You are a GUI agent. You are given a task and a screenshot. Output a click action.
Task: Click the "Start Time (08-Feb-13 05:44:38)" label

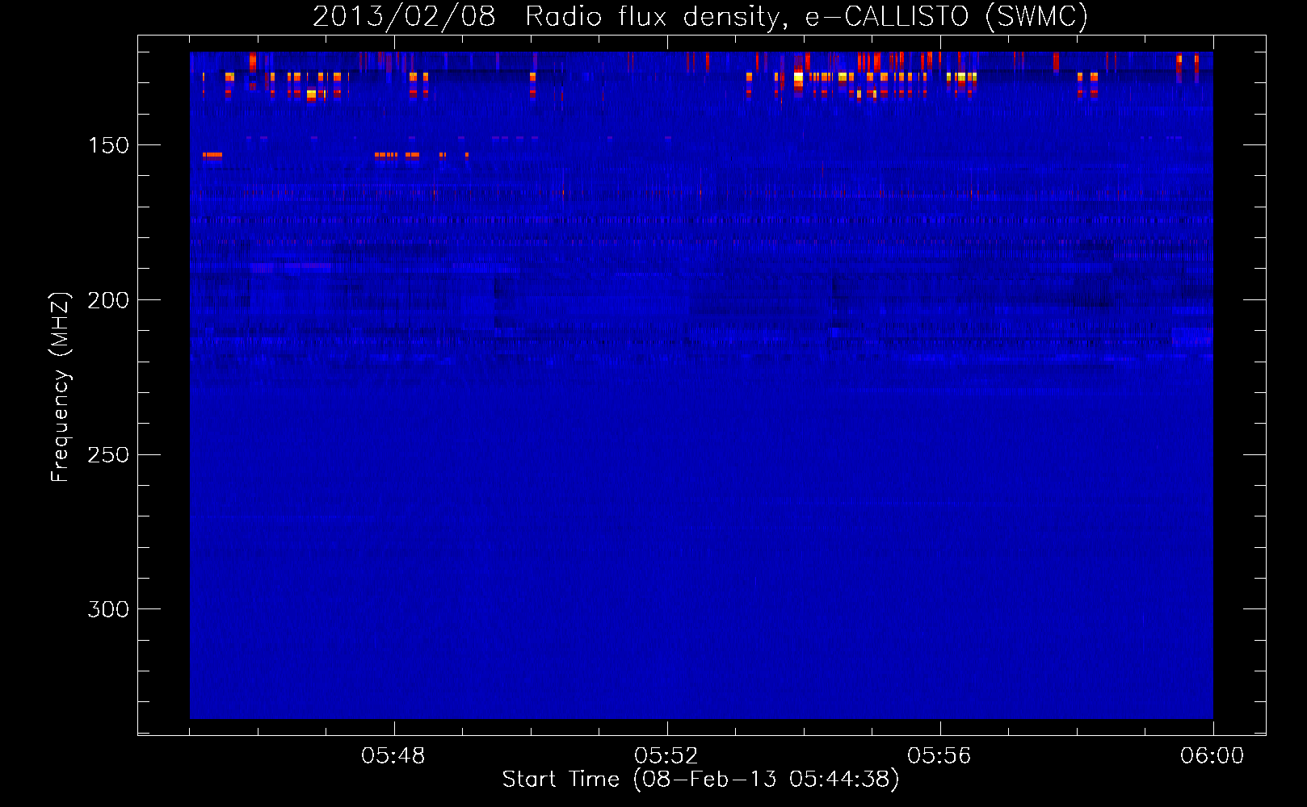pos(700,780)
